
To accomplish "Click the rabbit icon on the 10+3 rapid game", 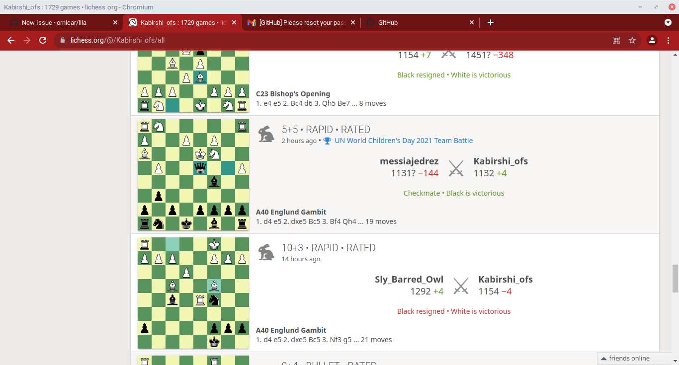I will pyautogui.click(x=266, y=251).
